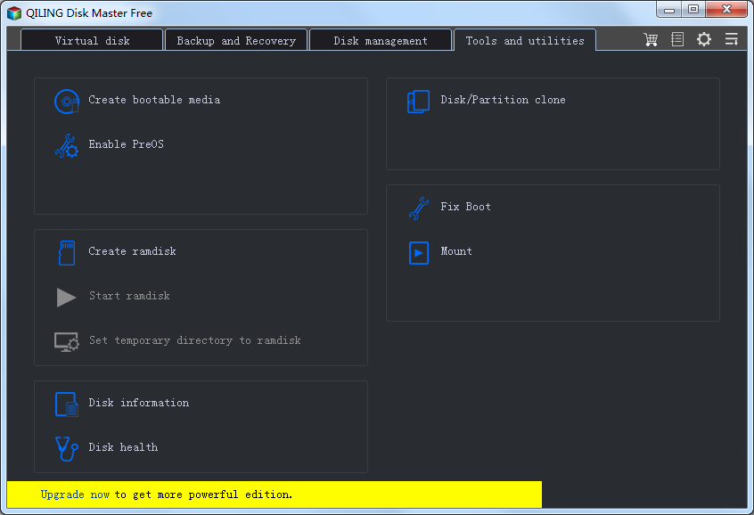This screenshot has width=754, height=515.
Task: Click the Disk/Partition clone icon
Action: (418, 102)
